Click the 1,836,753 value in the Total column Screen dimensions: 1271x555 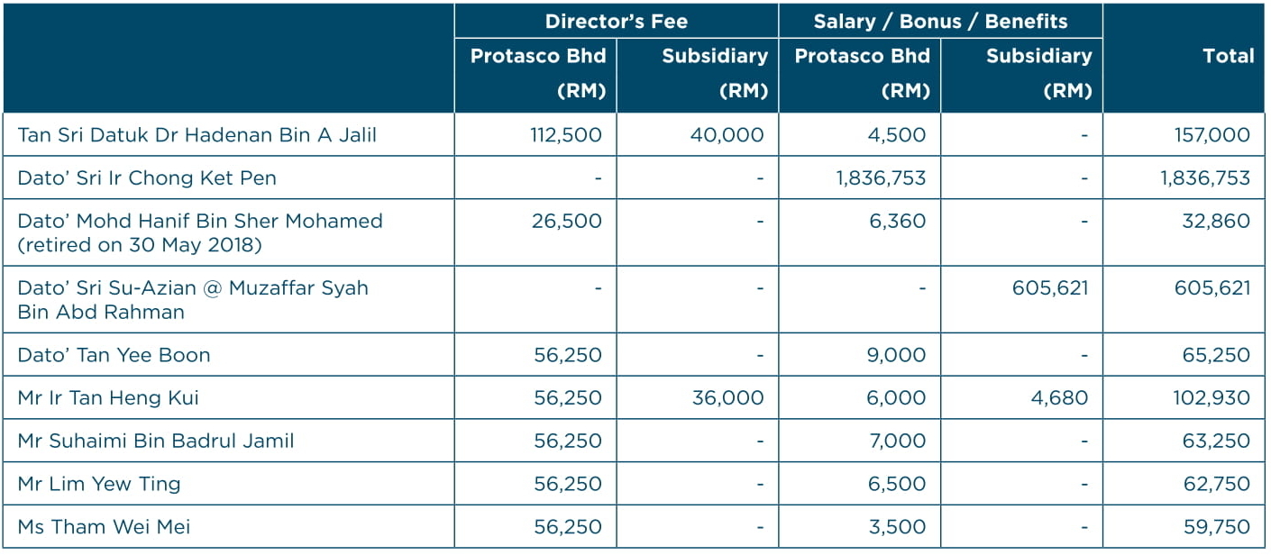pyautogui.click(x=1205, y=178)
